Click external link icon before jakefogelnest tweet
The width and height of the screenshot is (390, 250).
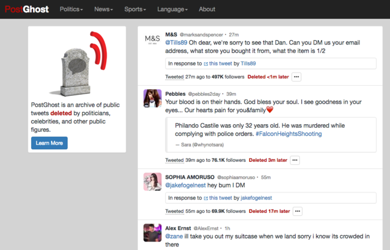click(x=206, y=198)
